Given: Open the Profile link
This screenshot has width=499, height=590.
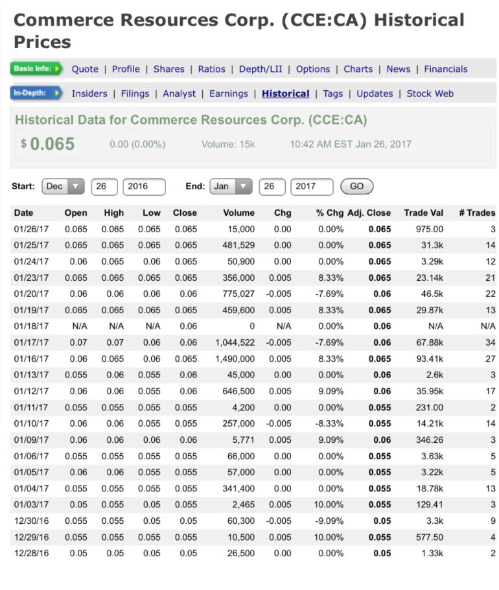Looking at the screenshot, I should click(126, 69).
